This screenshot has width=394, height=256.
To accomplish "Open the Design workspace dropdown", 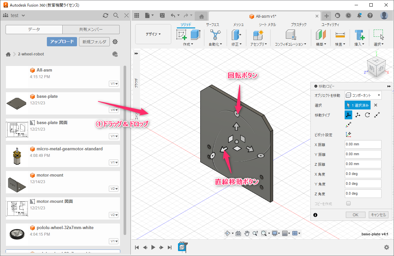I will pyautogui.click(x=153, y=34).
